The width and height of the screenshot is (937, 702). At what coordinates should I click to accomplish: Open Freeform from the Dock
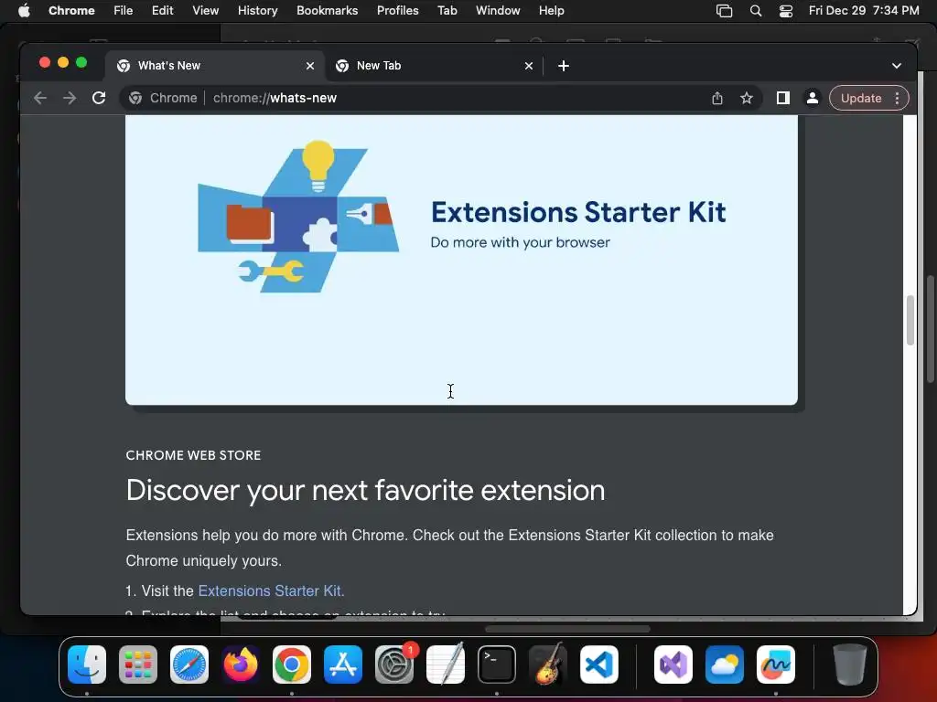coord(776,665)
